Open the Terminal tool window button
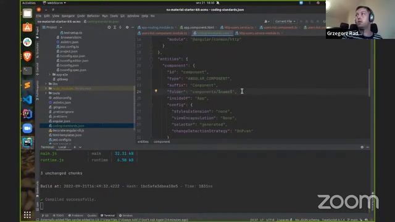 pyautogui.click(x=108, y=215)
